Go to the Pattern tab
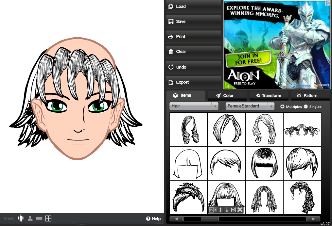 [307, 96]
